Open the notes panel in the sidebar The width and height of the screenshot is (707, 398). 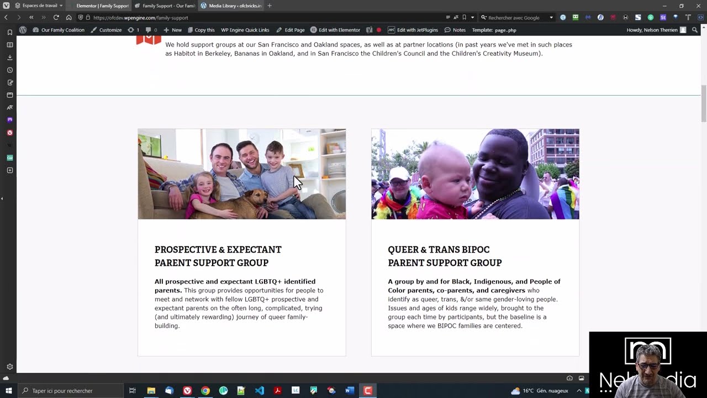pos(9,82)
